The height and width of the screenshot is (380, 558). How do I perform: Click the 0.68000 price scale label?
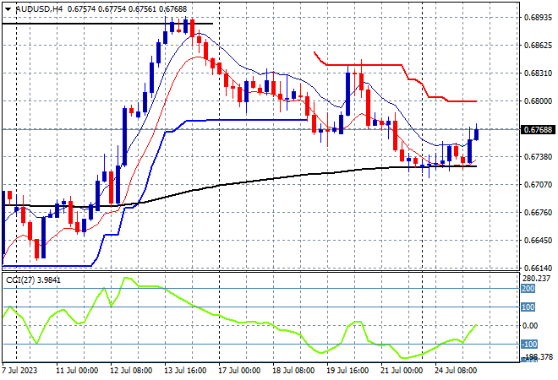click(538, 101)
